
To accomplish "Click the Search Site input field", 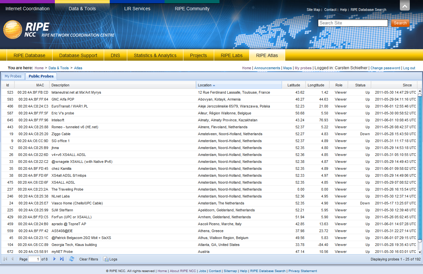I will (353, 23).
